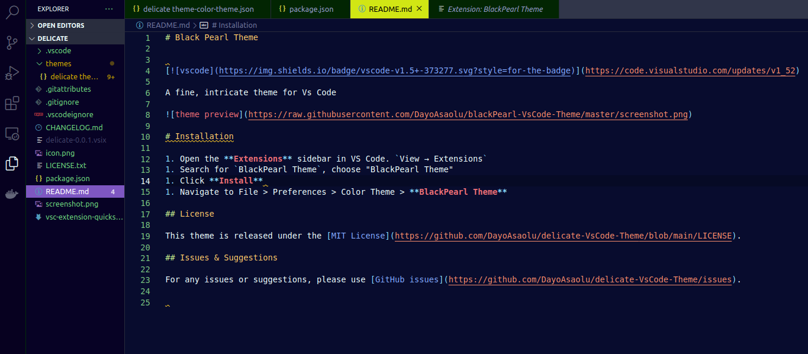Click the JSON braces icon beside package.json in explorer

coord(38,178)
